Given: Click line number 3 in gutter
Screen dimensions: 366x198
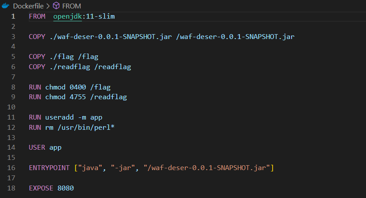Looking at the screenshot, I should (13, 37).
